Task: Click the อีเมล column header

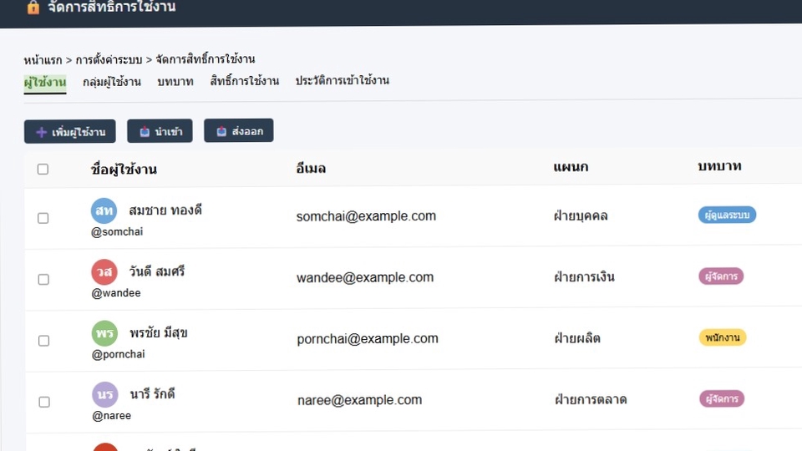Action: pyautogui.click(x=311, y=168)
